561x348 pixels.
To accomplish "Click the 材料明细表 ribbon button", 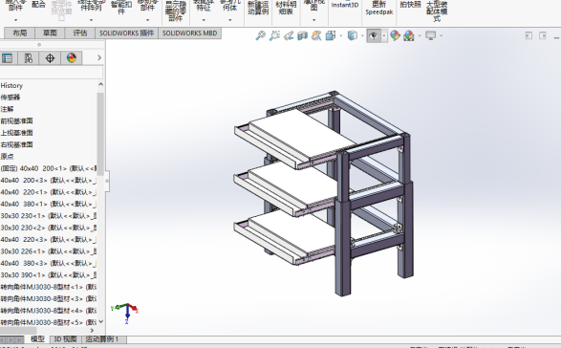I will coord(286,8).
